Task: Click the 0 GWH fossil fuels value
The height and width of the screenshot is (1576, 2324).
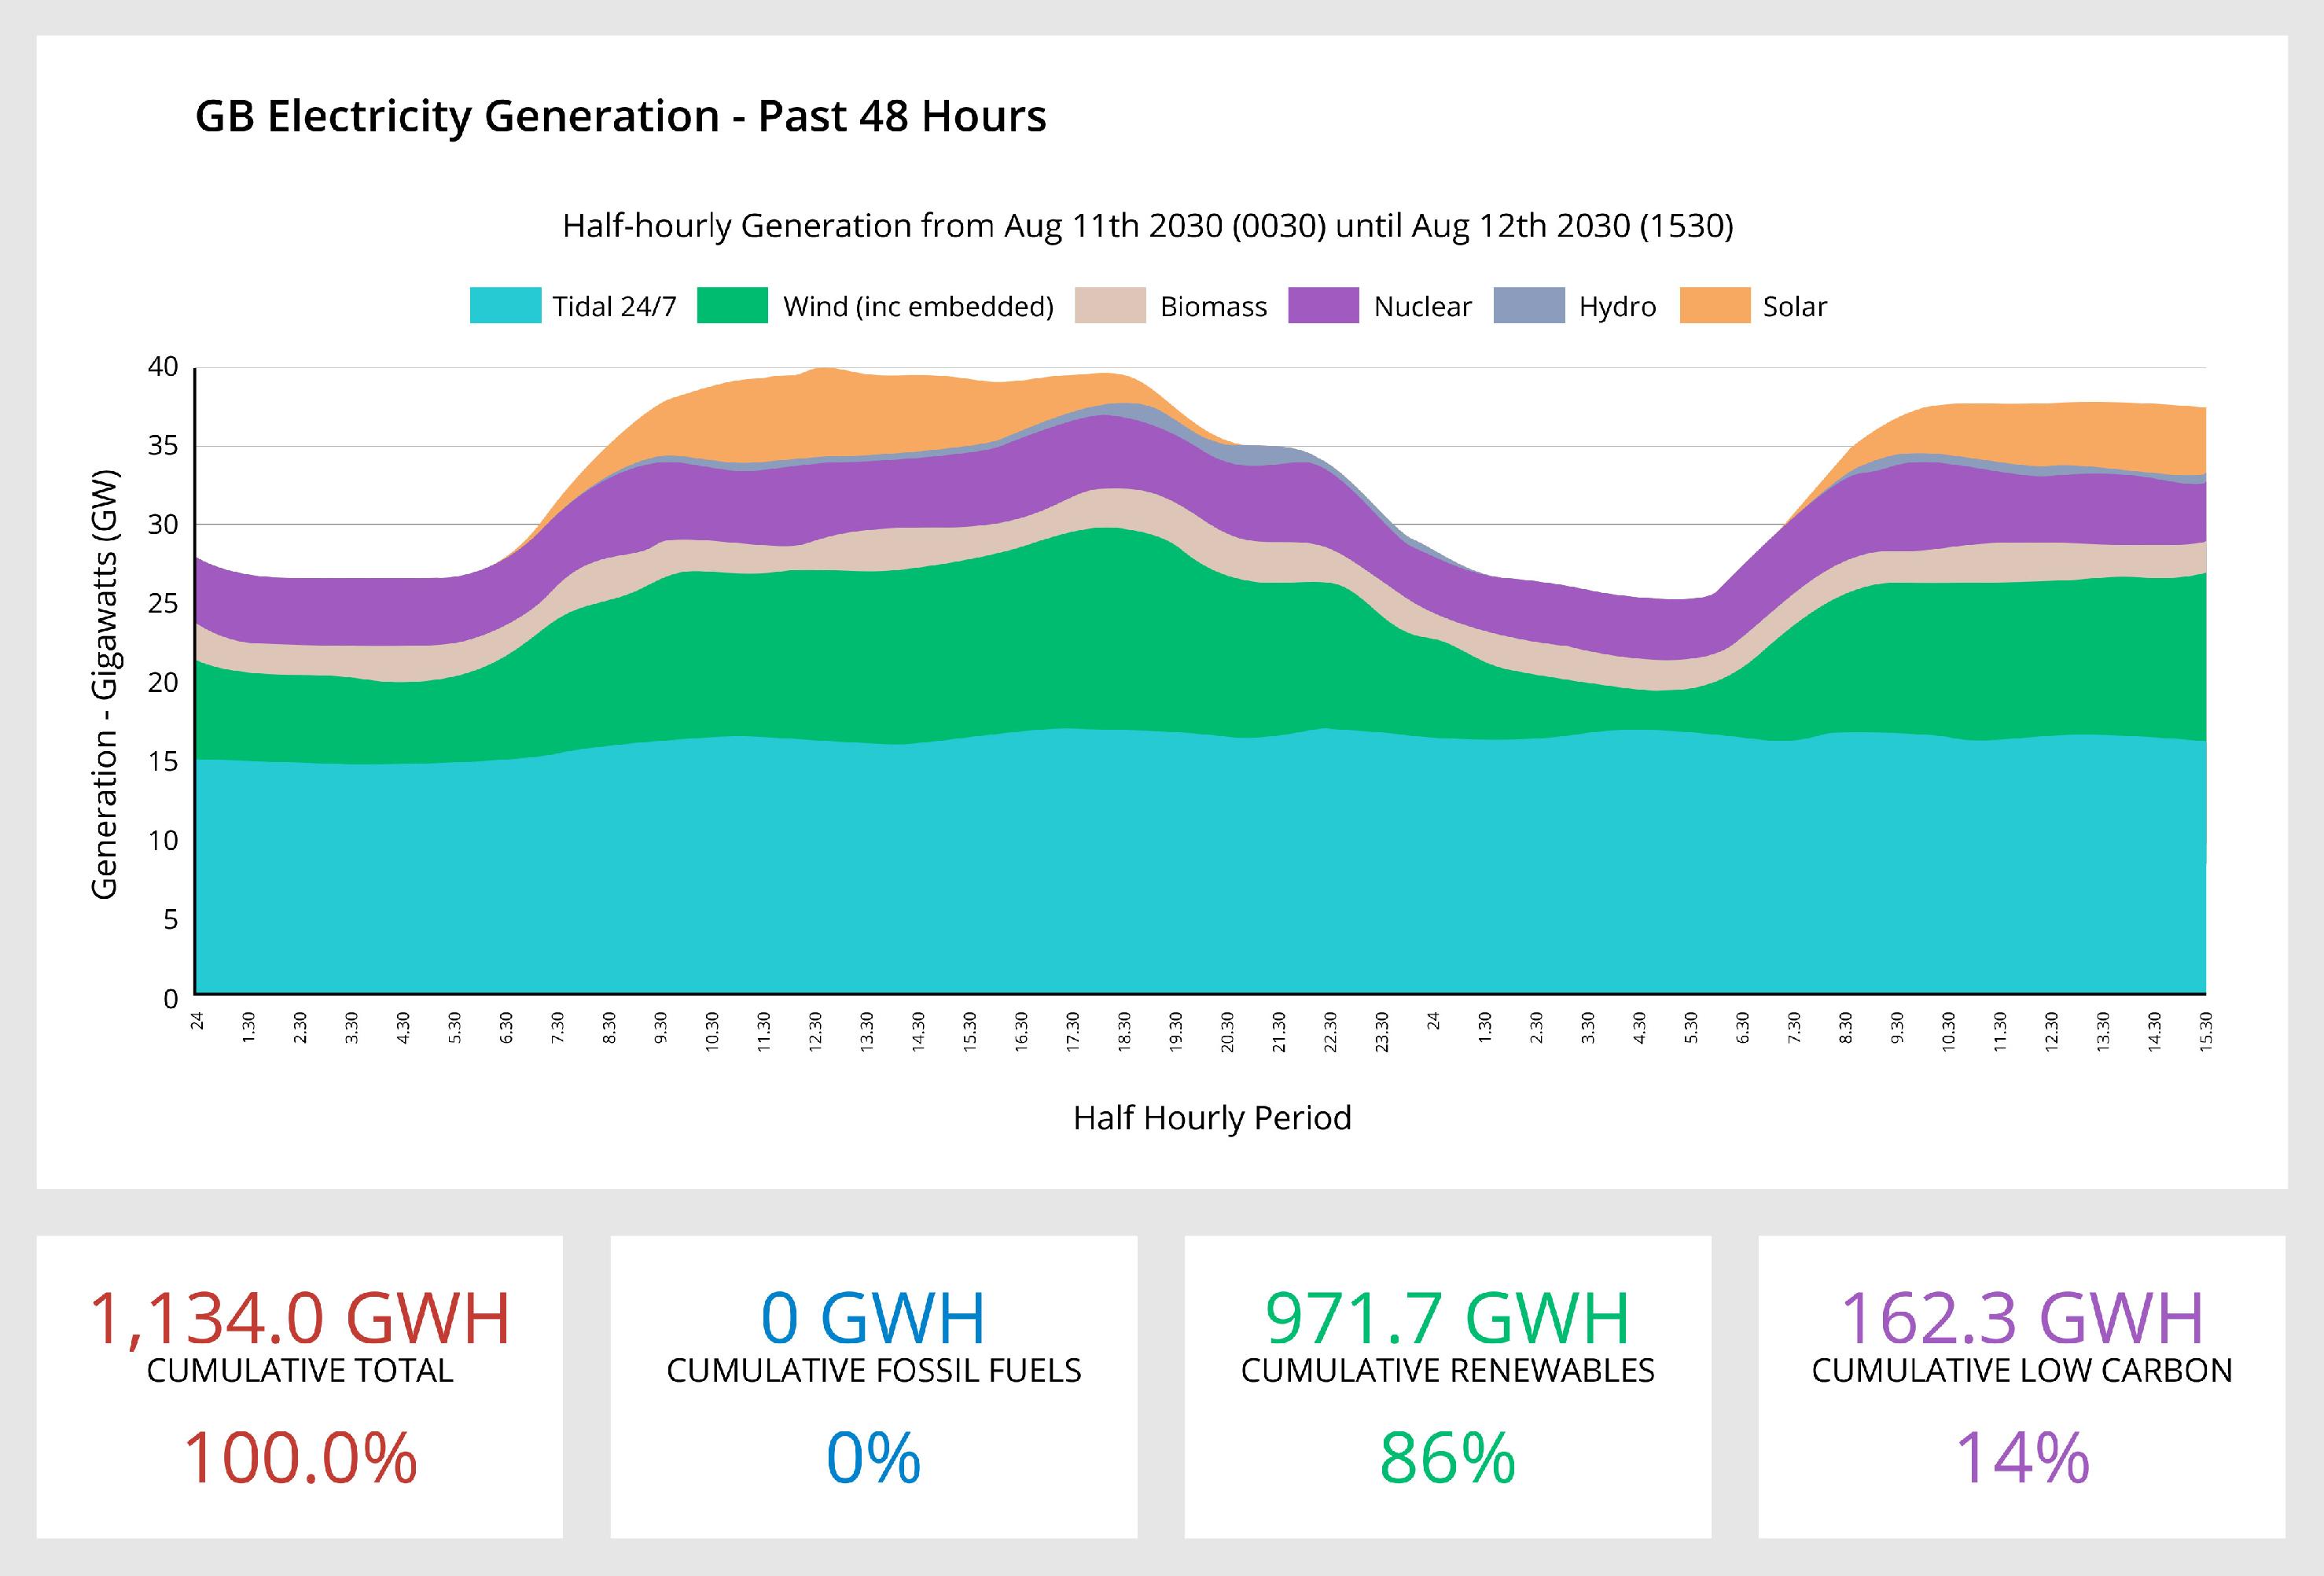Action: point(873,1317)
